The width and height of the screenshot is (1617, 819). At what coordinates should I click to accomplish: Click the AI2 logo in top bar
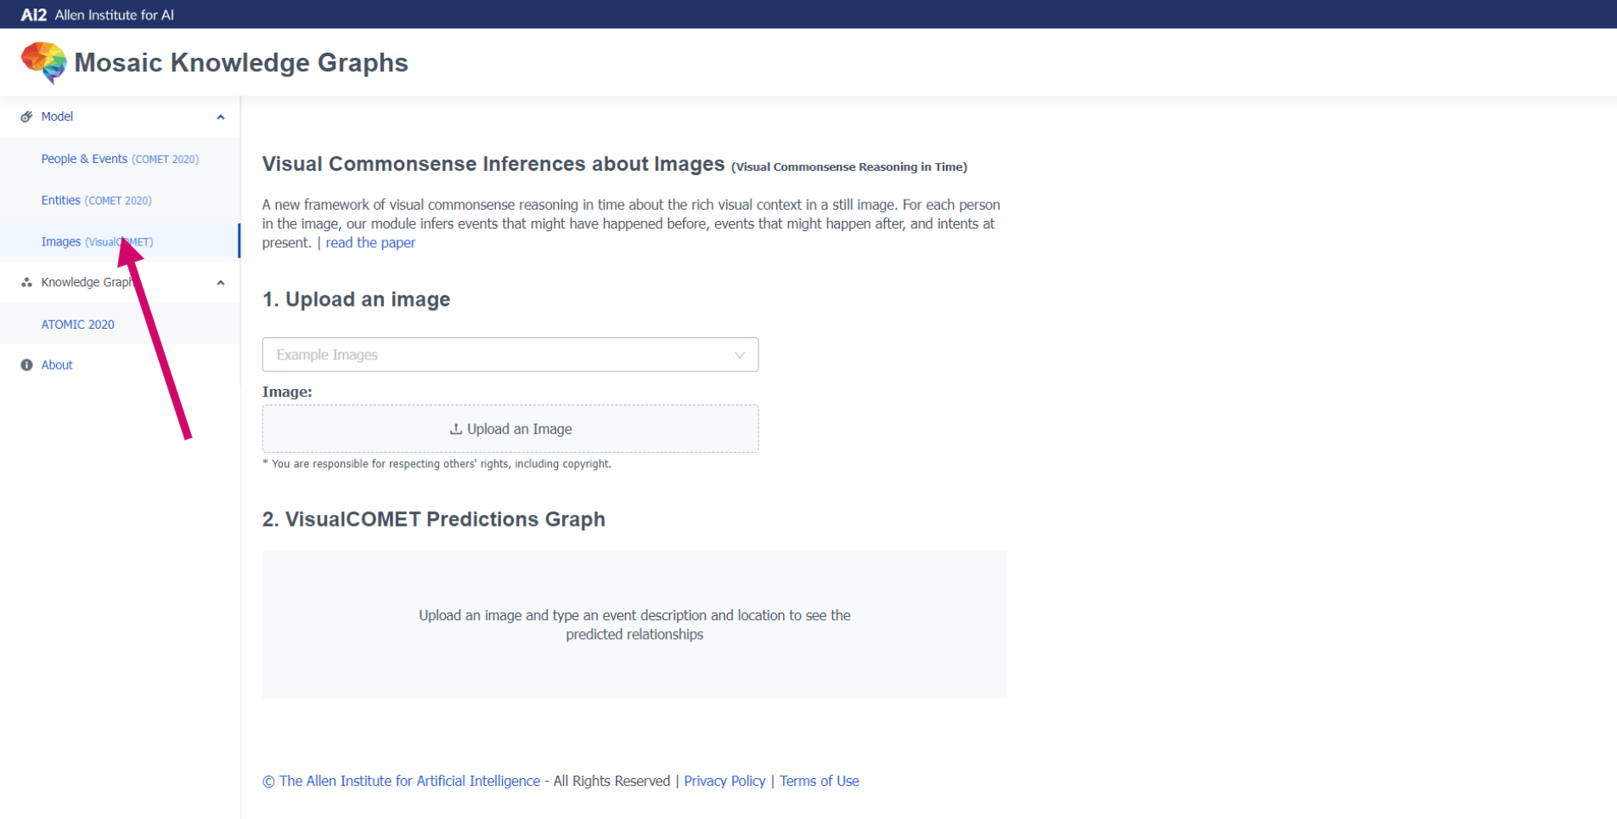(x=34, y=14)
